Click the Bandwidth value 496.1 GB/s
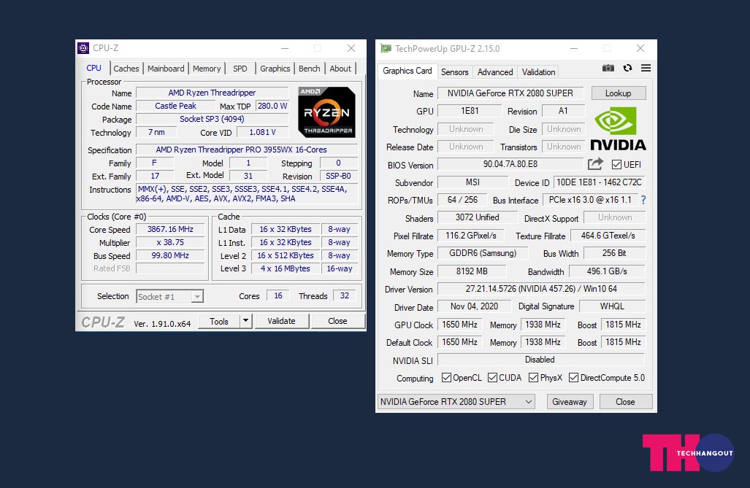 click(x=607, y=271)
